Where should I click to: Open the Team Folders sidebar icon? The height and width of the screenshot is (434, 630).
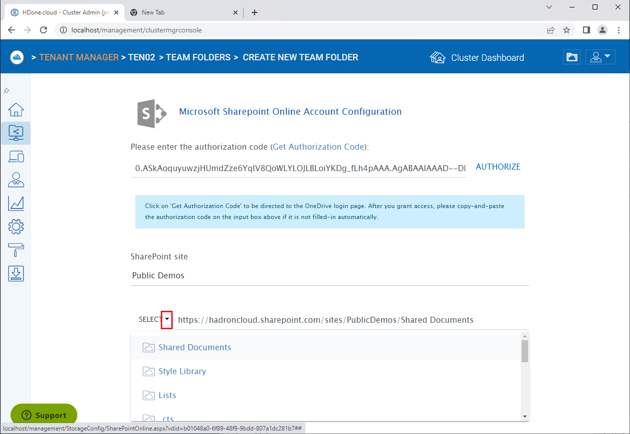pos(16,133)
